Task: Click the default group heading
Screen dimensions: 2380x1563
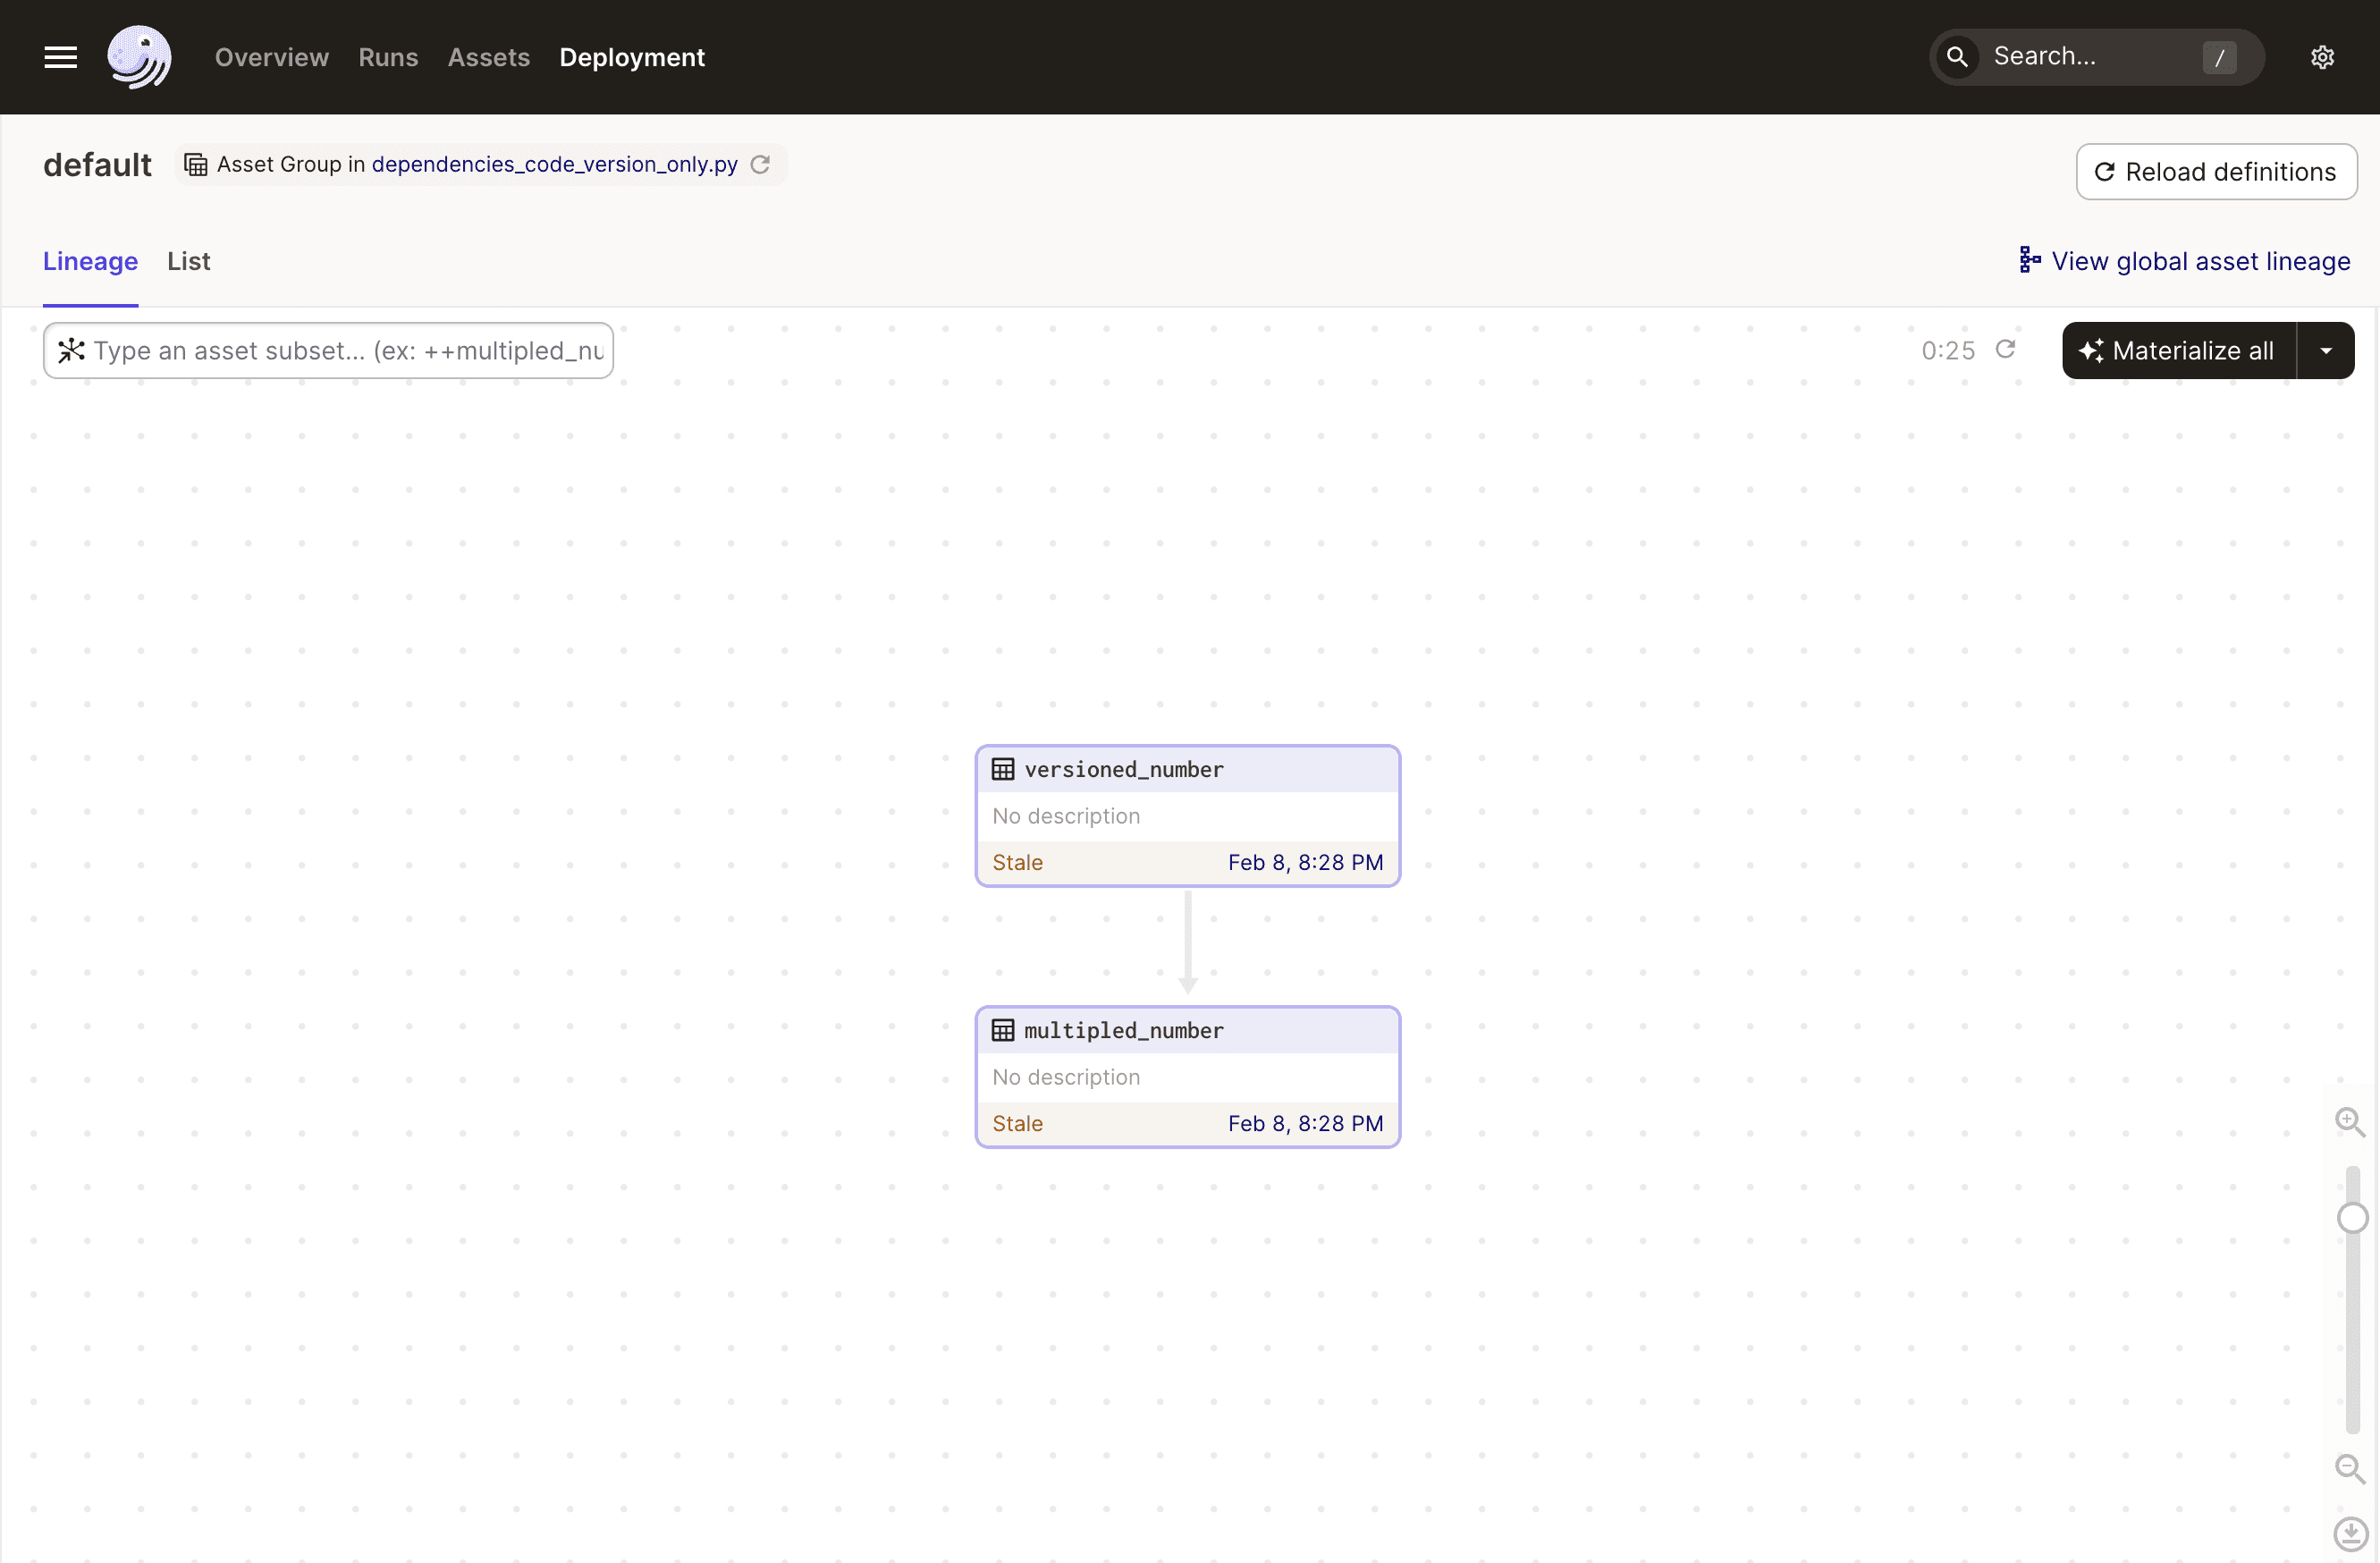Action: (97, 164)
